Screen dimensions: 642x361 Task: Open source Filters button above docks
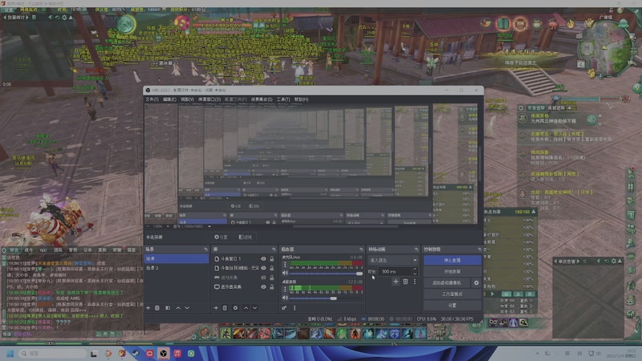pyautogui.click(x=245, y=237)
